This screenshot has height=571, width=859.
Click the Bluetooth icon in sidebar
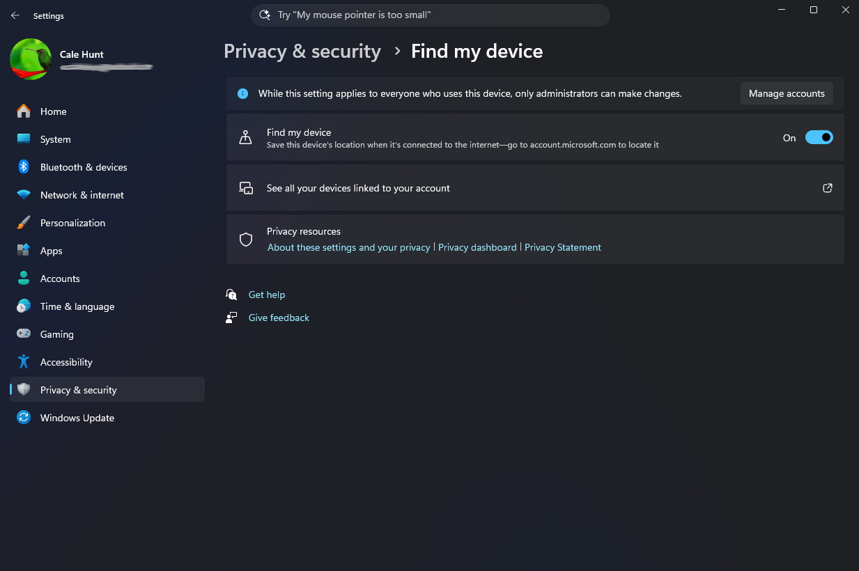click(24, 167)
